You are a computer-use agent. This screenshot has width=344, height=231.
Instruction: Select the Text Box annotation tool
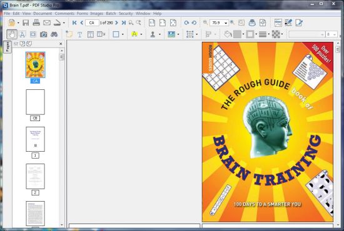(91, 34)
